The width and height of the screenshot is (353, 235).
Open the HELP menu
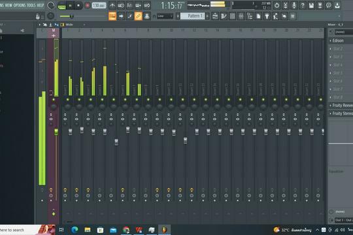tap(41, 5)
